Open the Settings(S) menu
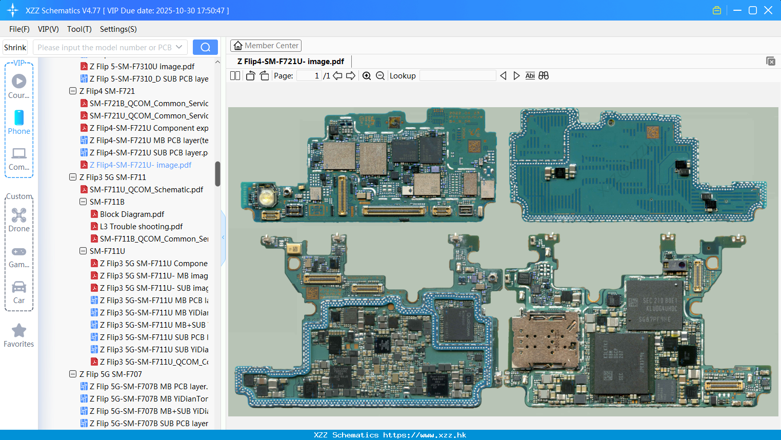 pyautogui.click(x=118, y=29)
